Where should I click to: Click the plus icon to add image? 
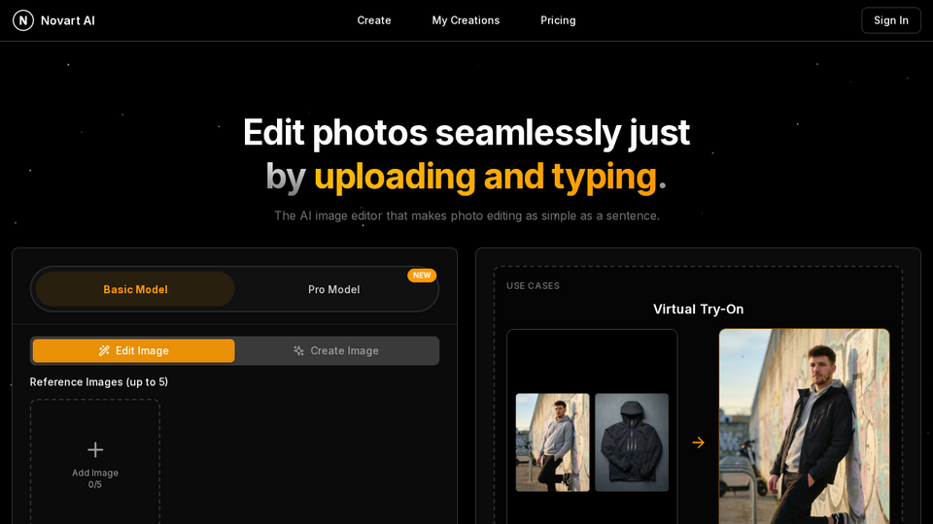(x=95, y=449)
